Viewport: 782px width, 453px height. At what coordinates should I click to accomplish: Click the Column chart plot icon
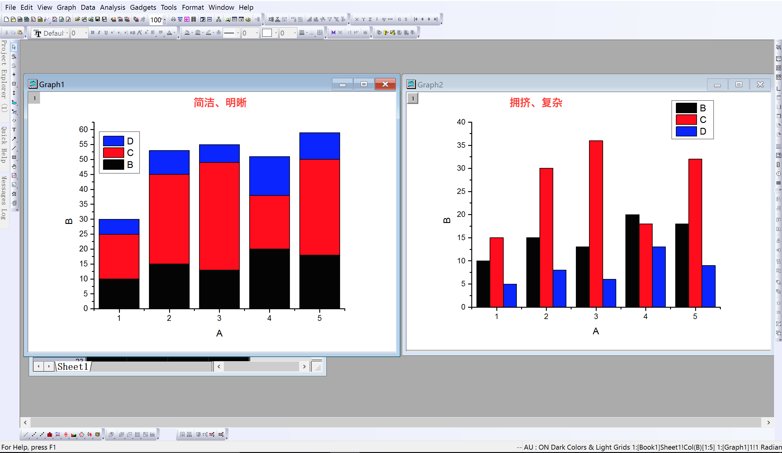coord(50,434)
